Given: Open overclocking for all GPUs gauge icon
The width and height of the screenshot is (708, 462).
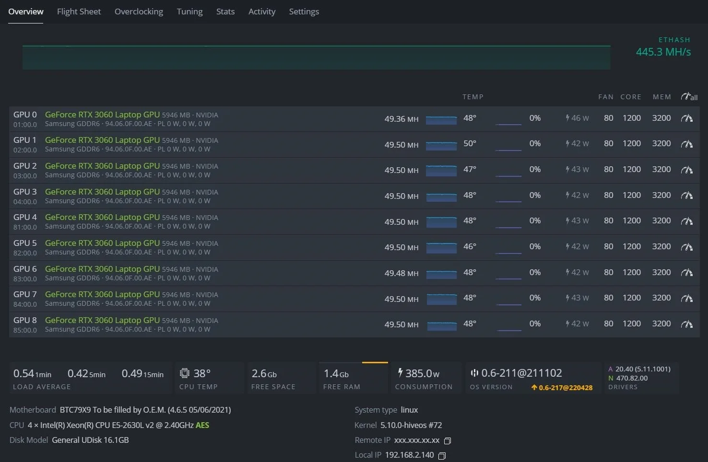Looking at the screenshot, I should pos(689,97).
